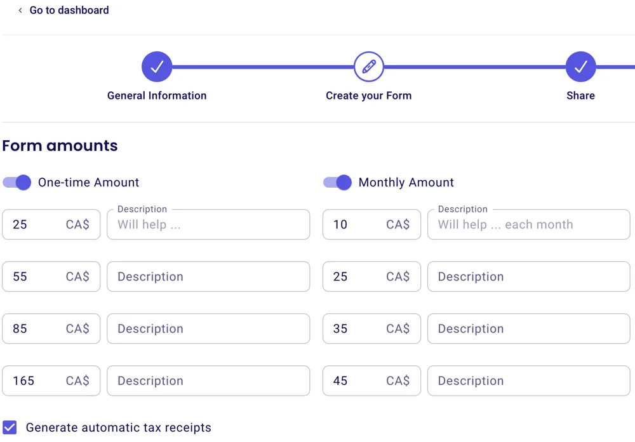Click the one-time amount field showing 25
Screen dimensions: 635x442
[x=51, y=224]
